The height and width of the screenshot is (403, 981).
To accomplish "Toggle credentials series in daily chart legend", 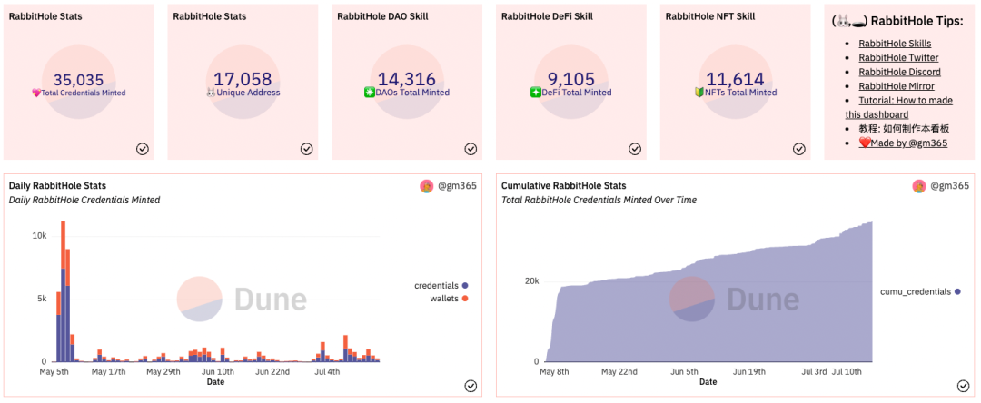I will tap(441, 286).
